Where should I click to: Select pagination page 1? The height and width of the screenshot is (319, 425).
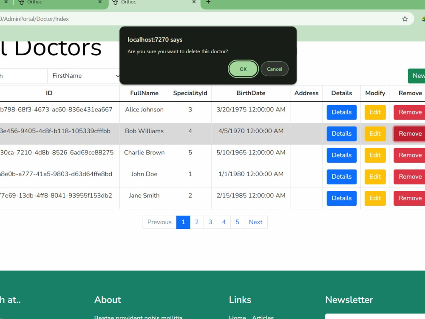pyautogui.click(x=183, y=222)
